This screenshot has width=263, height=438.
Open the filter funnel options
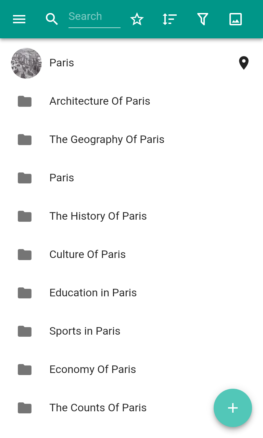click(203, 19)
